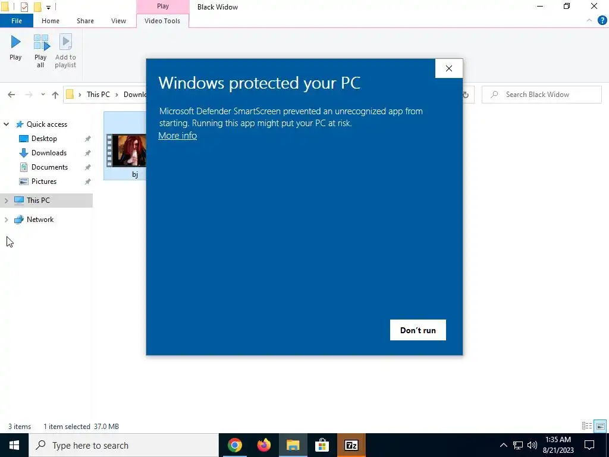Screen dimensions: 609x457
Task: Click the Properties checkmark icon in title bar
Action: (x=24, y=7)
